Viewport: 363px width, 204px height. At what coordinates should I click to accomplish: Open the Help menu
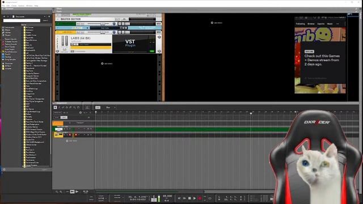[36, 6]
